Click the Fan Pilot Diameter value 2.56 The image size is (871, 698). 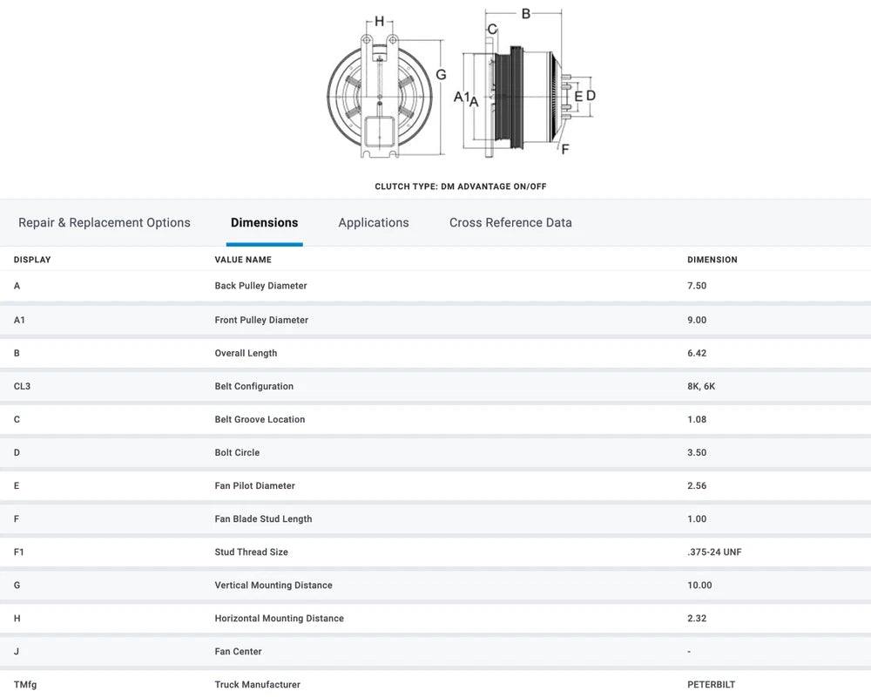click(696, 485)
